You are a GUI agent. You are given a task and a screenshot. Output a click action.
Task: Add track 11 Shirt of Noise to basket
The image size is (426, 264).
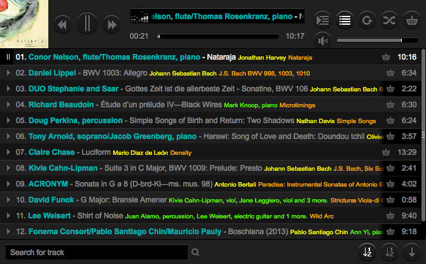pos(390,216)
